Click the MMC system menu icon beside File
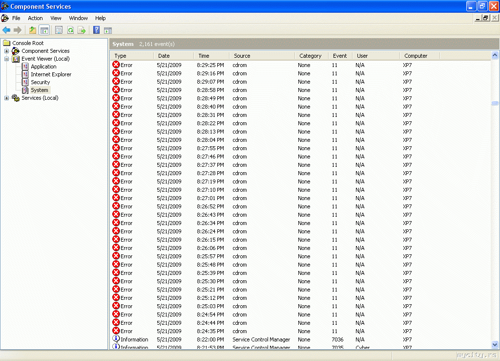 (x=5, y=18)
